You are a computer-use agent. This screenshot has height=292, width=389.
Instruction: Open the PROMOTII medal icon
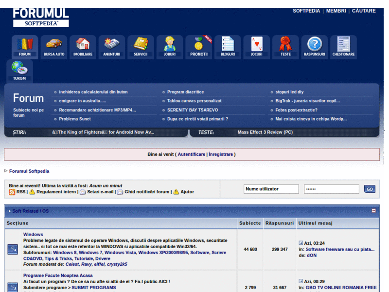[199, 47]
